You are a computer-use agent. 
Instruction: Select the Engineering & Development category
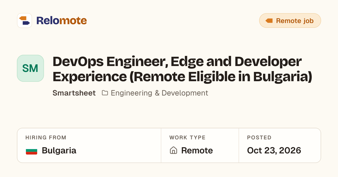click(x=159, y=93)
